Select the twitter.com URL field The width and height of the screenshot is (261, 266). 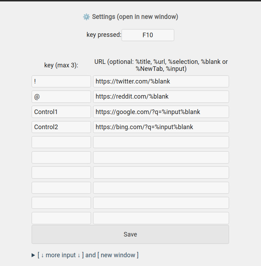click(x=161, y=81)
